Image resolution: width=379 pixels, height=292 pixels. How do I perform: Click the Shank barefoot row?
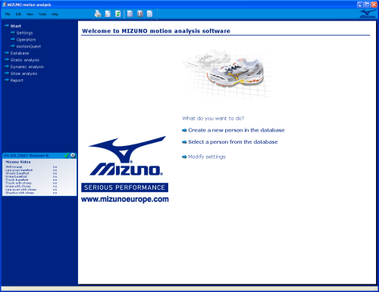(x=31, y=173)
